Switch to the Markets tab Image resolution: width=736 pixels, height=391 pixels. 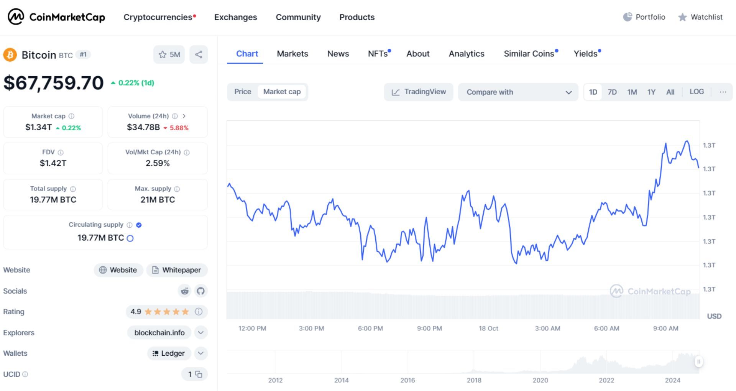292,54
